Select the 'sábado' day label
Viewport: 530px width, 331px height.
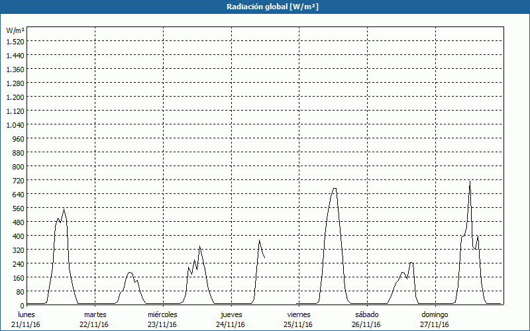(367, 314)
